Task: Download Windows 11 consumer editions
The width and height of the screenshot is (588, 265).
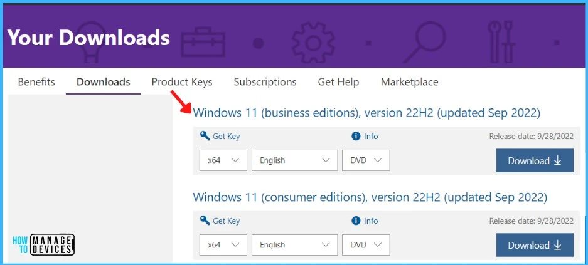Action: click(535, 245)
